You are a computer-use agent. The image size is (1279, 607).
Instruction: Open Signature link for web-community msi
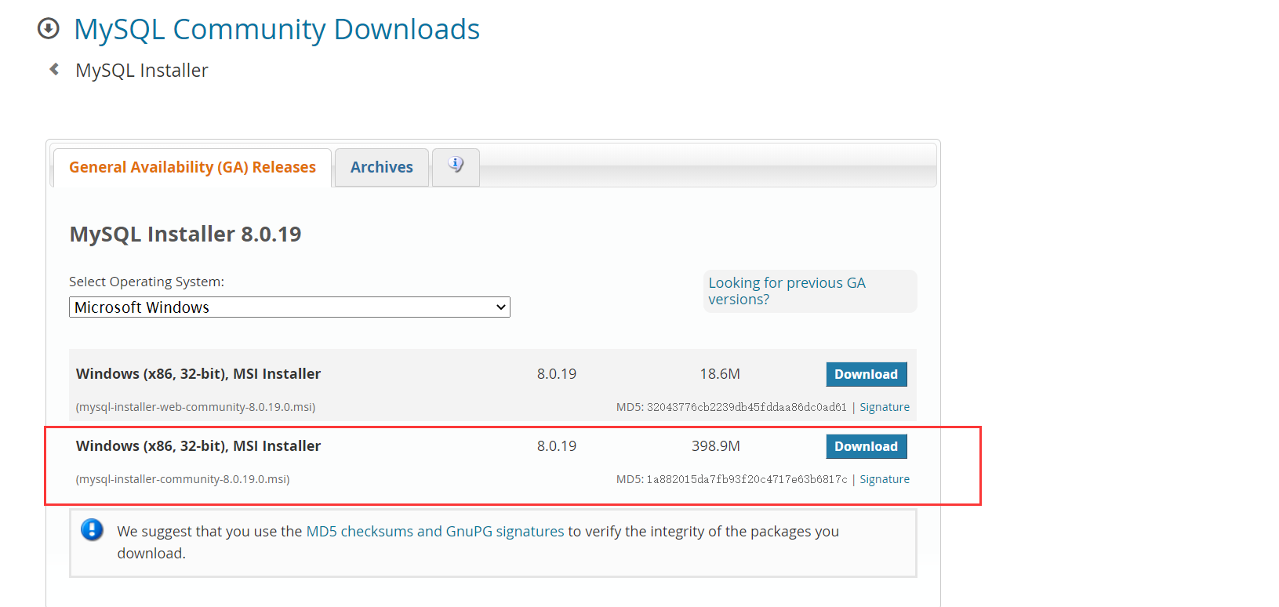885,407
